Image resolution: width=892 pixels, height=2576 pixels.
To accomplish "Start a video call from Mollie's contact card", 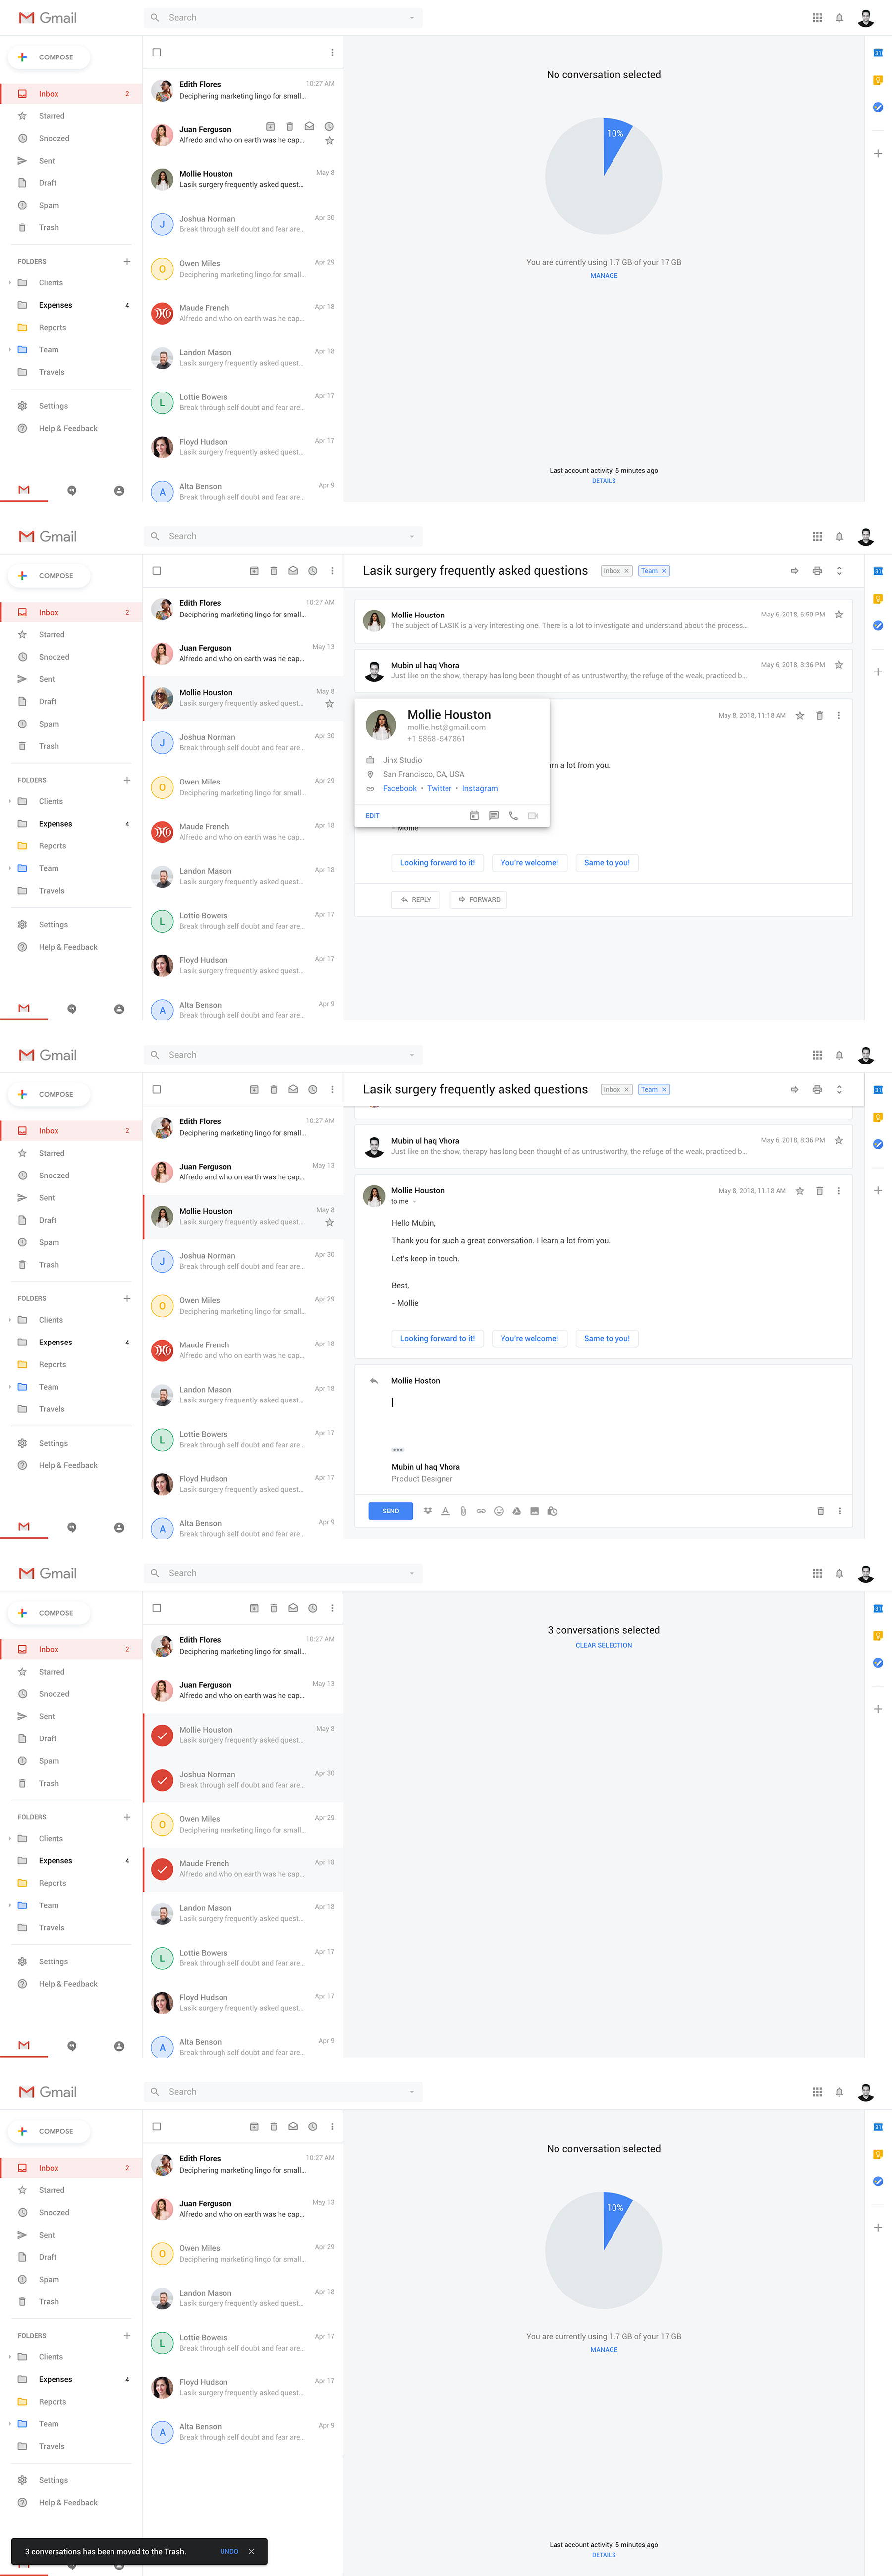I will point(533,815).
